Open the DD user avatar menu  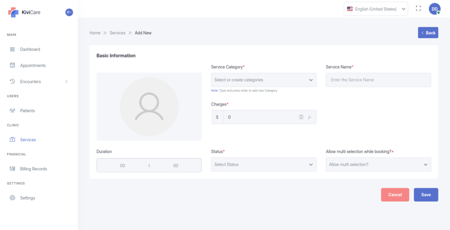click(x=435, y=9)
